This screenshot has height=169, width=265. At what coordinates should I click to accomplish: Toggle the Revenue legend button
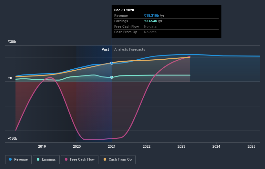pyautogui.click(x=18, y=160)
